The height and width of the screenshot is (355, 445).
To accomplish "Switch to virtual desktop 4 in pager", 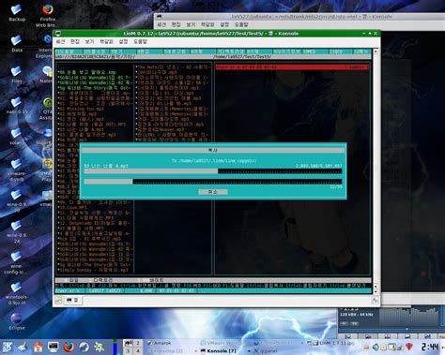I will click(138, 350).
